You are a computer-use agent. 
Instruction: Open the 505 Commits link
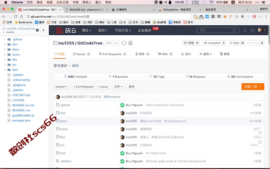pyautogui.click(x=76, y=76)
